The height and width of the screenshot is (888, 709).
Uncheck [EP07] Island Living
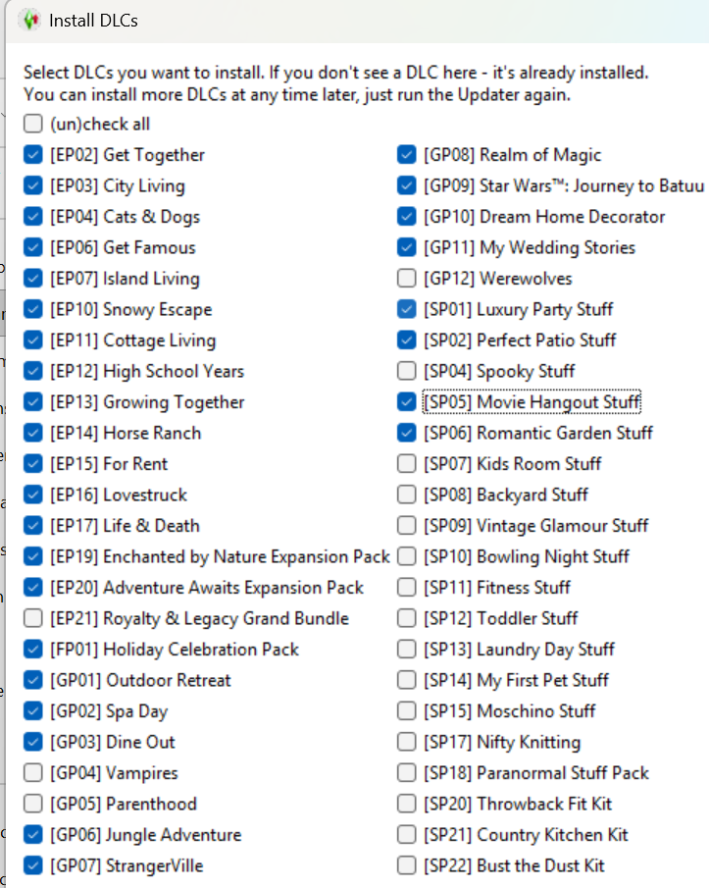[32, 278]
